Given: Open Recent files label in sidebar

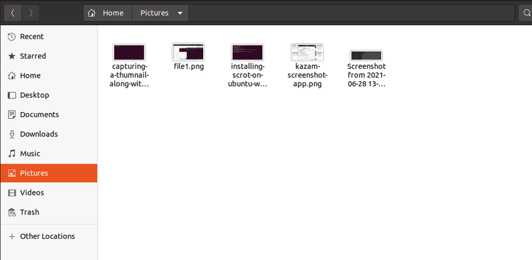Looking at the screenshot, I should 32,37.
